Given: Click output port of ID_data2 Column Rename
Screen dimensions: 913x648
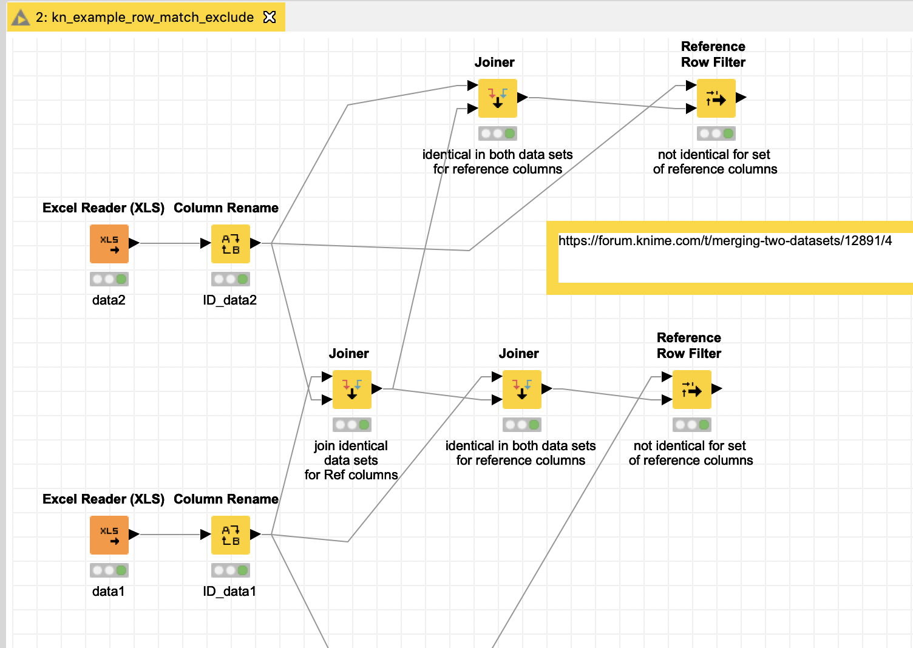Looking at the screenshot, I should pyautogui.click(x=256, y=243).
